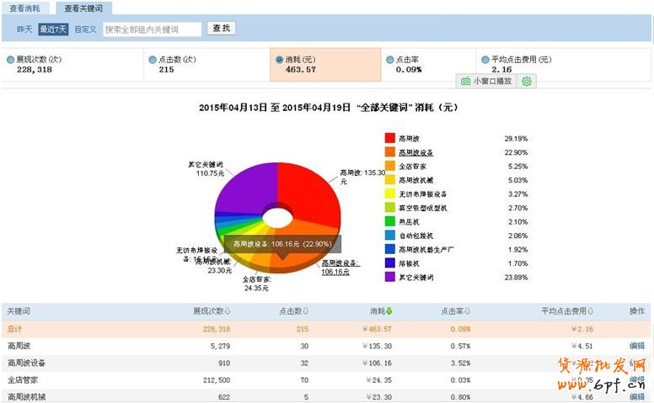Image resolution: width=654 pixels, height=403 pixels.
Task: Select the 昨天 date range
Action: point(24,29)
